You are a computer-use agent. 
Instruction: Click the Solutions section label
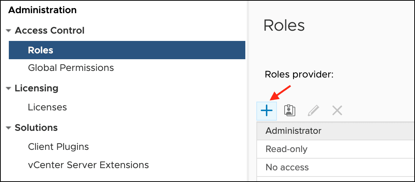point(36,128)
